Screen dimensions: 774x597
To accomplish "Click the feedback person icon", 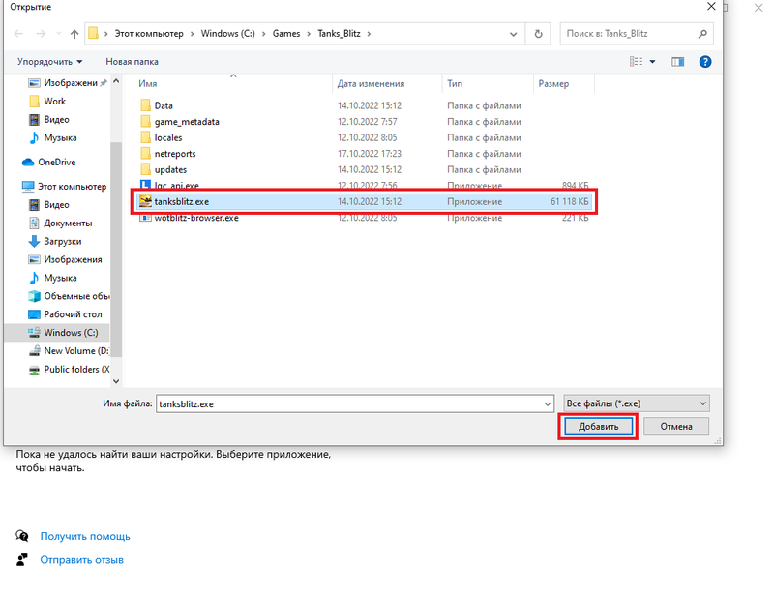I will click(21, 559).
